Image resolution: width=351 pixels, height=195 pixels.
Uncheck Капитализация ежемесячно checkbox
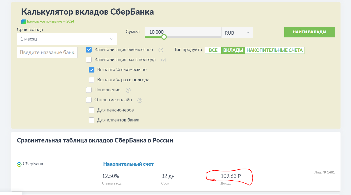coord(89,50)
